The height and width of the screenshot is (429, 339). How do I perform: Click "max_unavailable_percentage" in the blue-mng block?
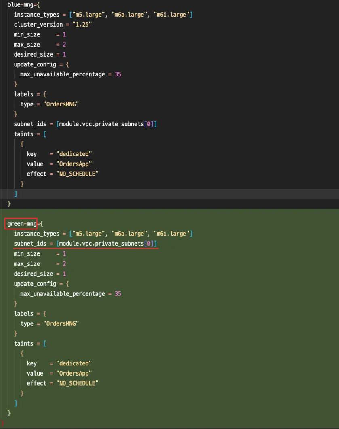tap(63, 74)
